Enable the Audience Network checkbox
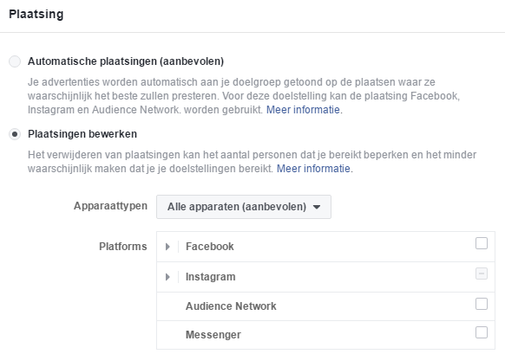The width and height of the screenshot is (505, 354). (482, 304)
